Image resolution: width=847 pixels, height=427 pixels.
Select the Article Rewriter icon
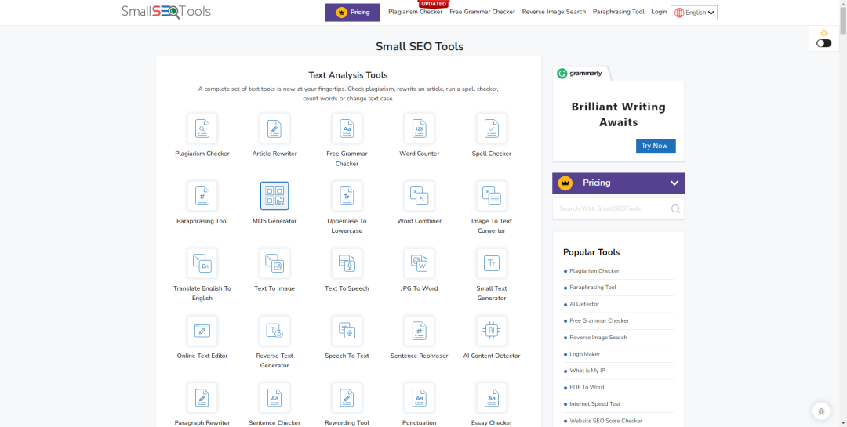pyautogui.click(x=274, y=128)
